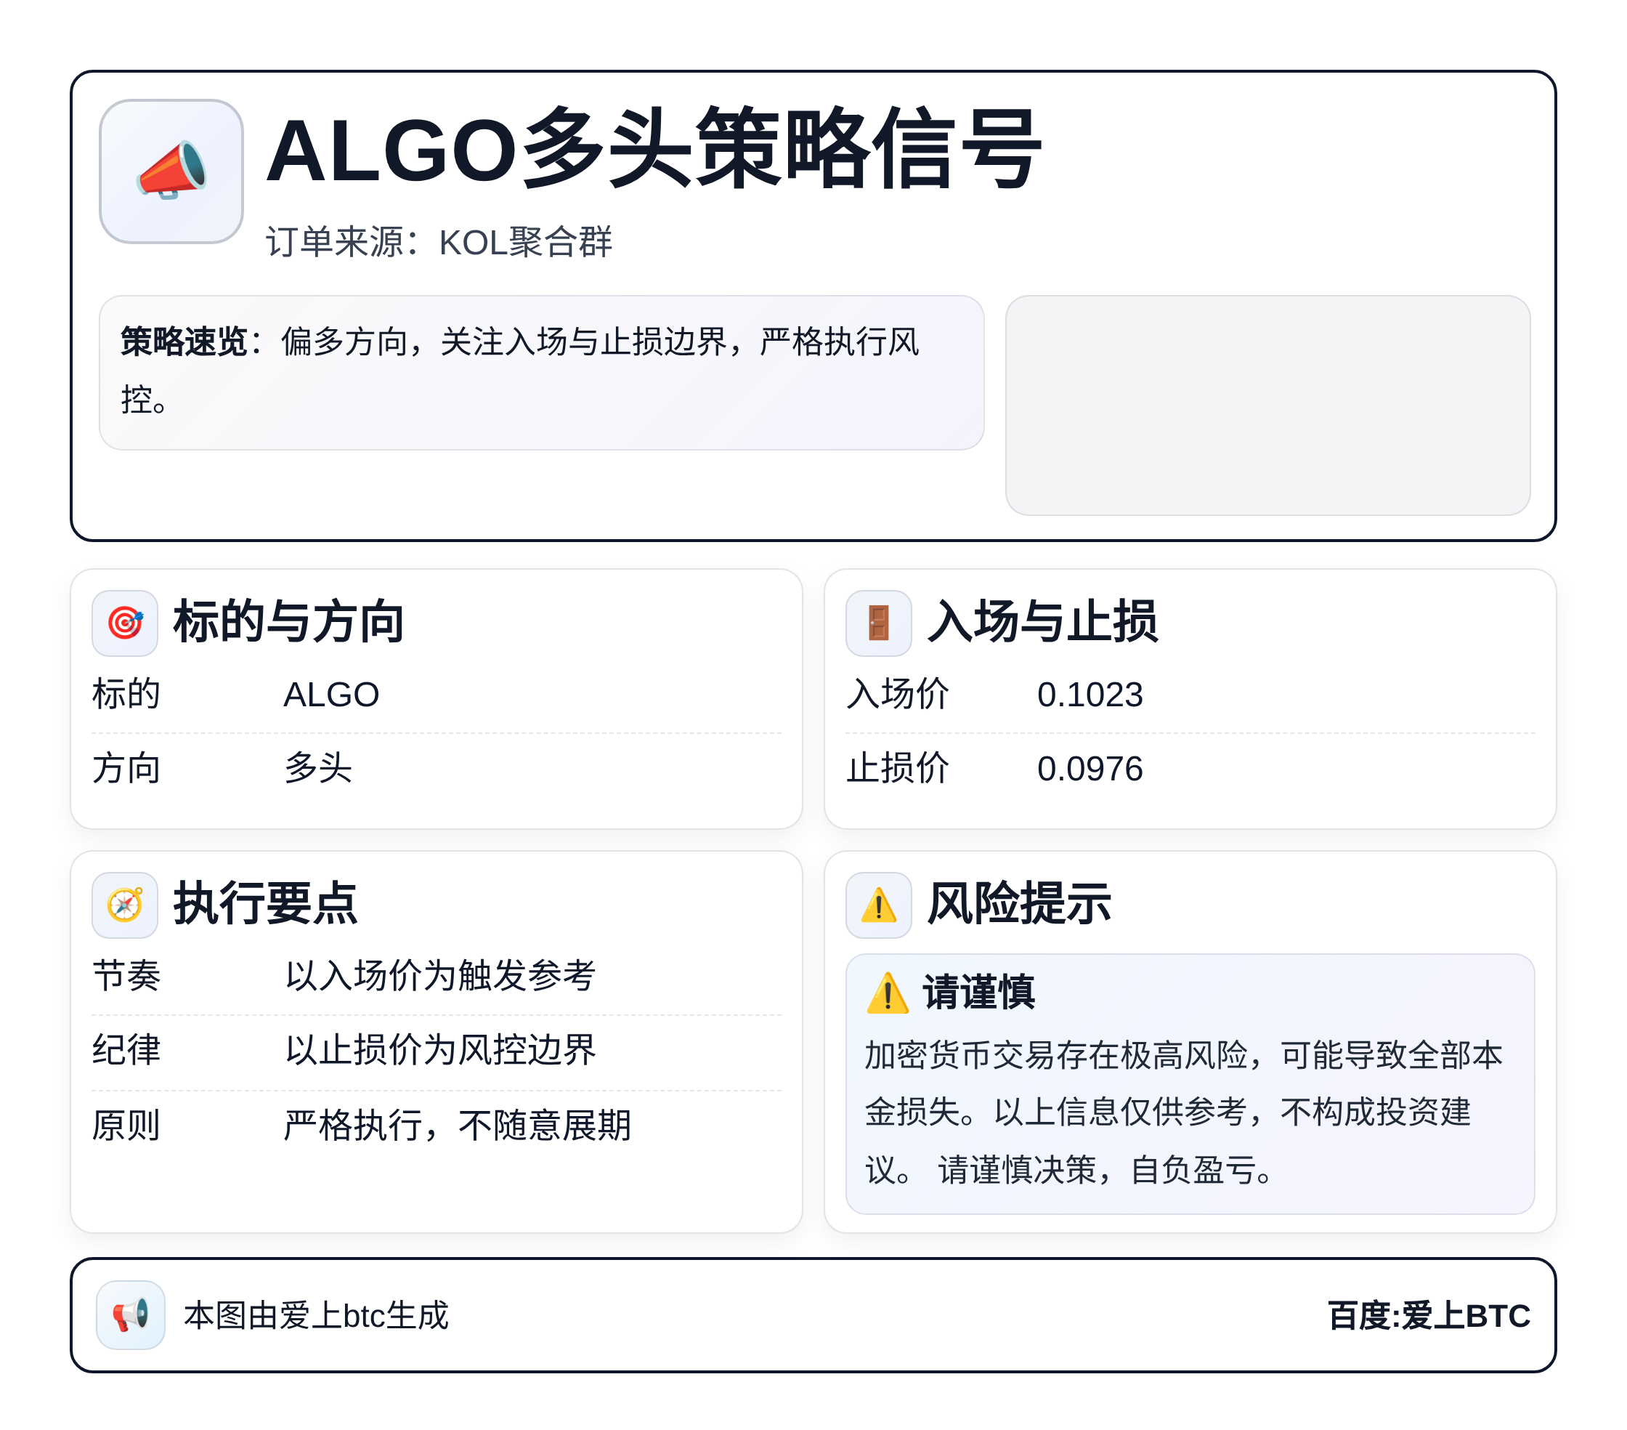Click the door icon beside 入场与止损
The height and width of the screenshot is (1430, 1627).
pos(879,623)
